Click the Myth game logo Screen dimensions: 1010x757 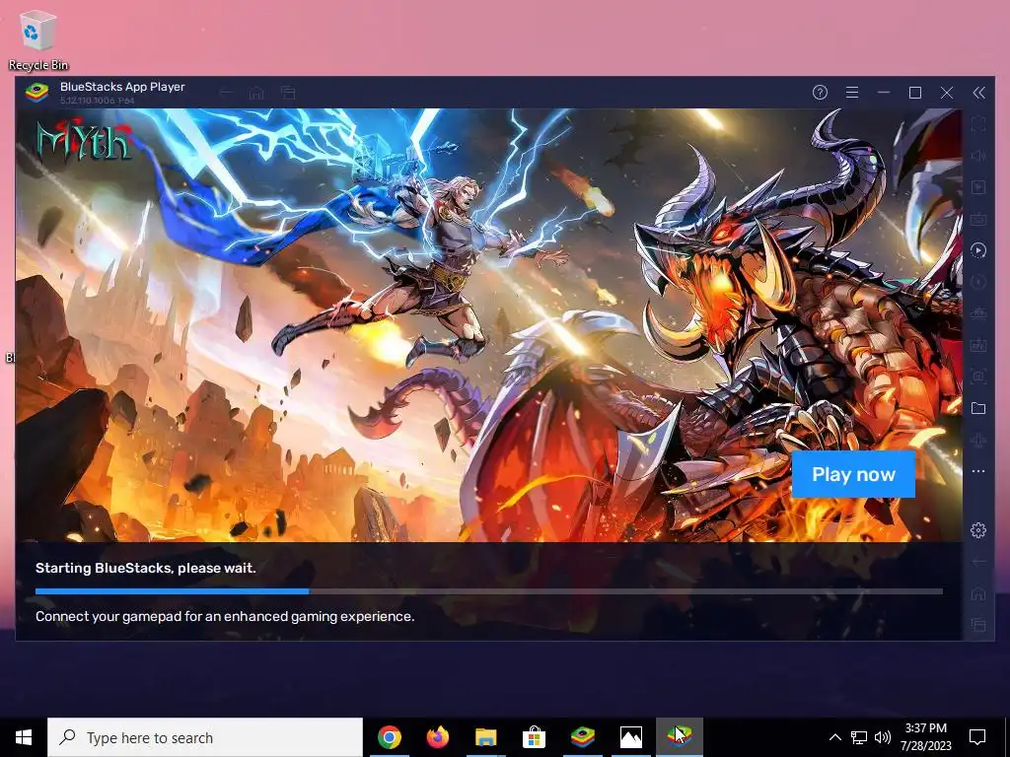pos(84,140)
